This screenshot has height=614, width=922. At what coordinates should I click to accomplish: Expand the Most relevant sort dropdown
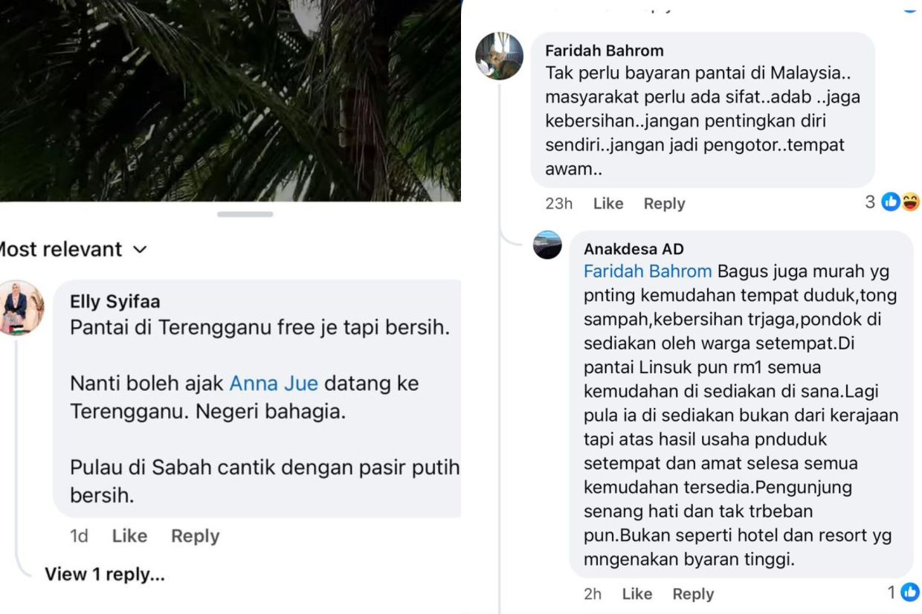click(x=73, y=249)
